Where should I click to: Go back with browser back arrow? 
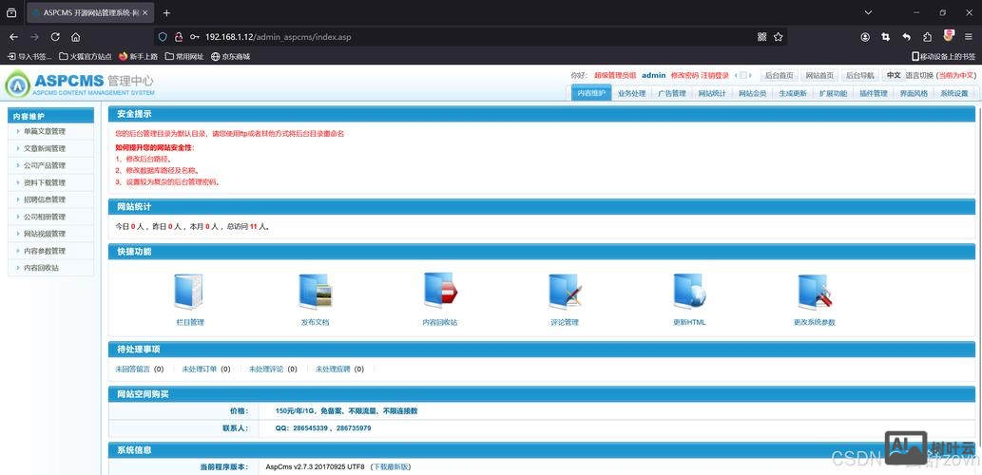[13, 37]
